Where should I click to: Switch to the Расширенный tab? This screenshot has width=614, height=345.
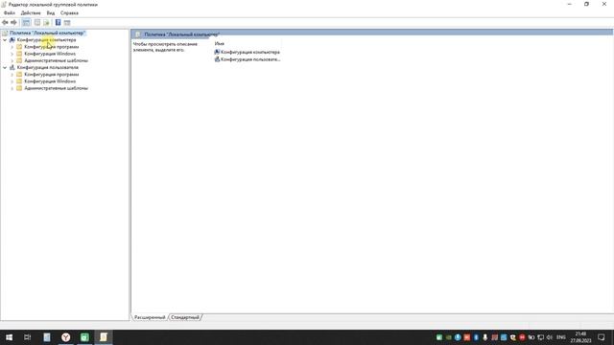(x=150, y=317)
